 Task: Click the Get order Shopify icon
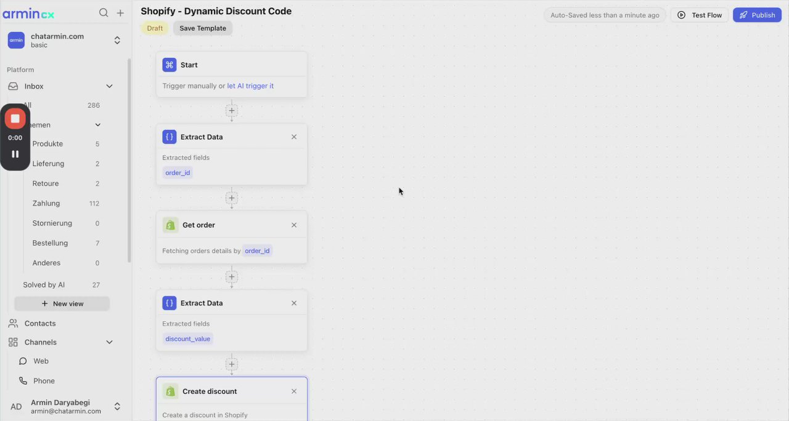pos(170,225)
